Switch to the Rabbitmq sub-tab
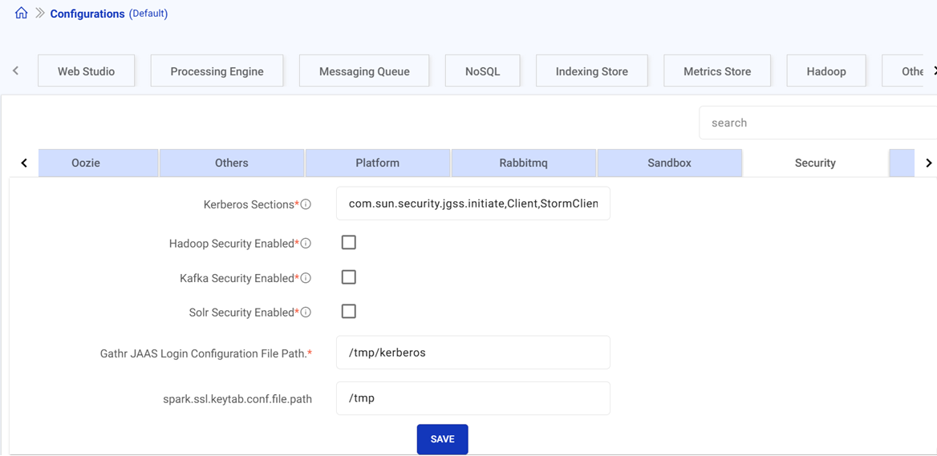The width and height of the screenshot is (937, 456). pyautogui.click(x=524, y=163)
